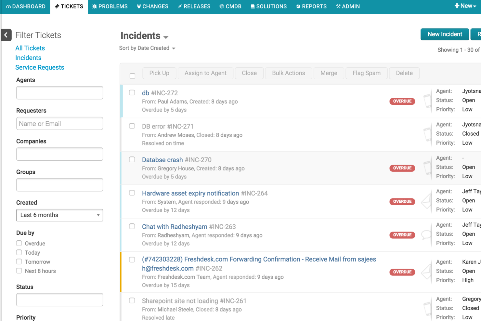Open the Incidents view switcher dropdown
This screenshot has height=321, width=481.
(x=166, y=37)
